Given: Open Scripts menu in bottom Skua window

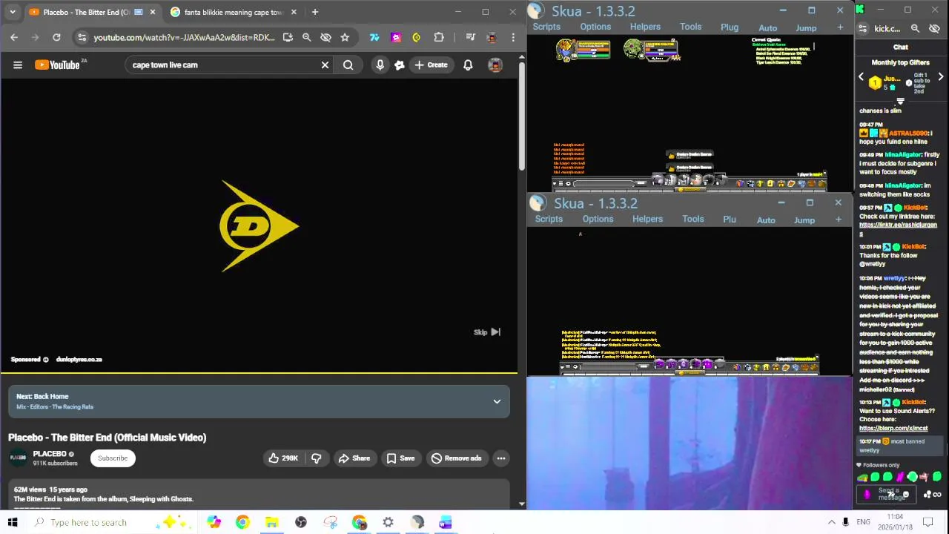Looking at the screenshot, I should 549,219.
